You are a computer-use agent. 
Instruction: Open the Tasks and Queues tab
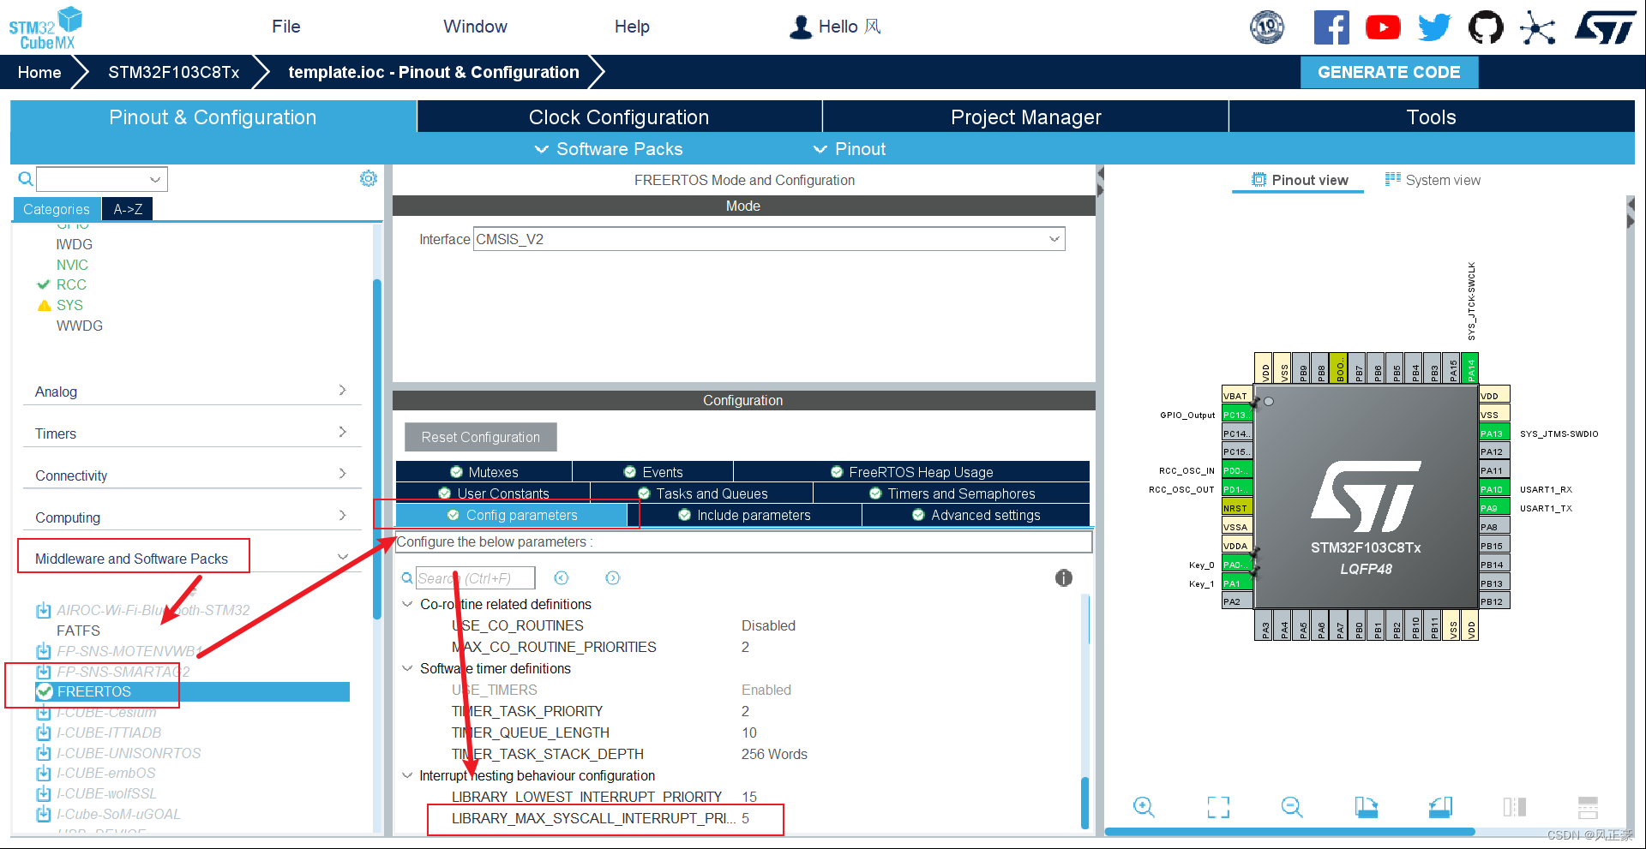click(x=701, y=493)
